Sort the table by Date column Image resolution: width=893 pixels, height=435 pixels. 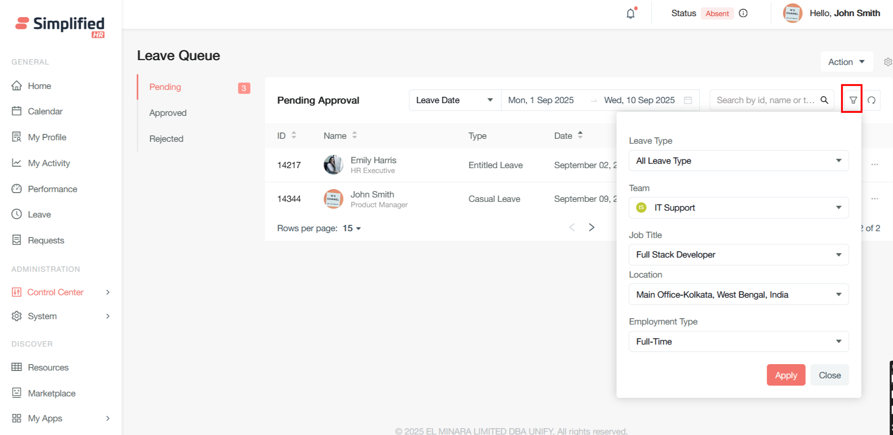click(x=580, y=135)
